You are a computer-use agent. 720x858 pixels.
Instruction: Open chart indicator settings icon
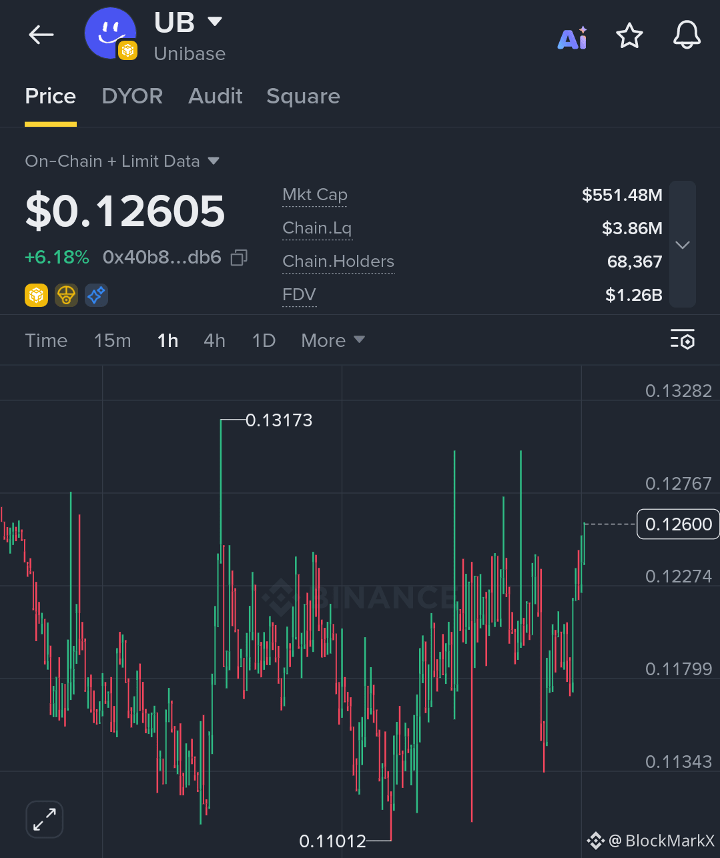[683, 340]
